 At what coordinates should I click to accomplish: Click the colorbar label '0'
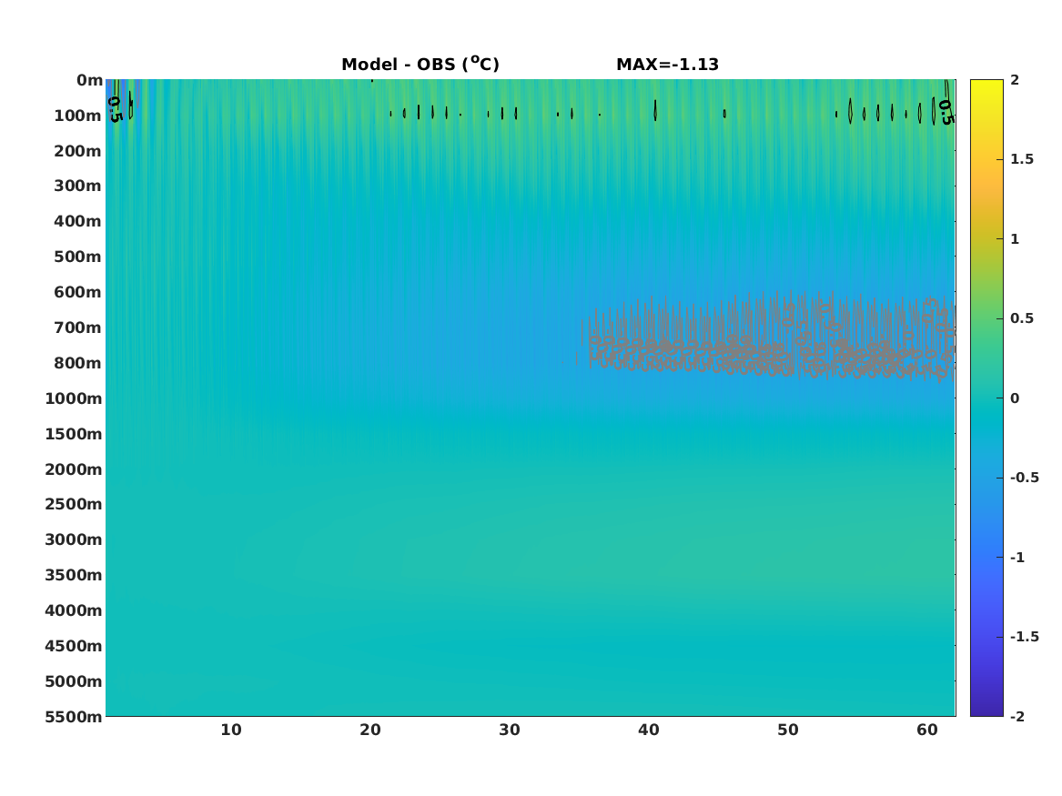pyautogui.click(x=1015, y=398)
